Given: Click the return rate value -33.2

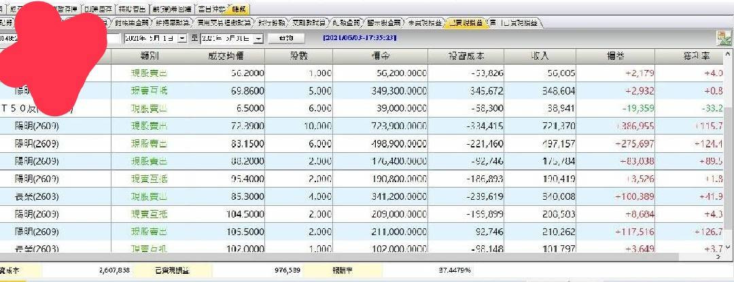Looking at the screenshot, I should tap(712, 109).
